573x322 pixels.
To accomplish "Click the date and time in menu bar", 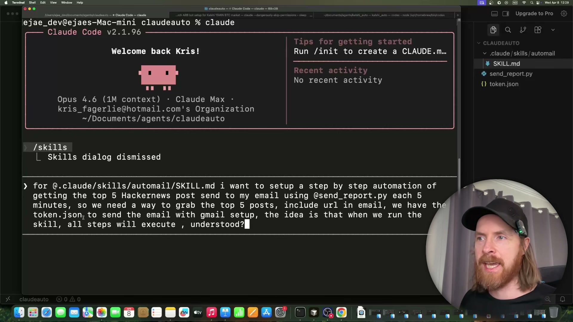I will click(x=557, y=2).
